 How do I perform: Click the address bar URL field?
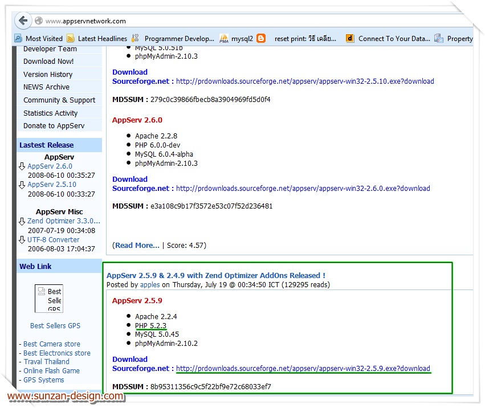click(247, 21)
